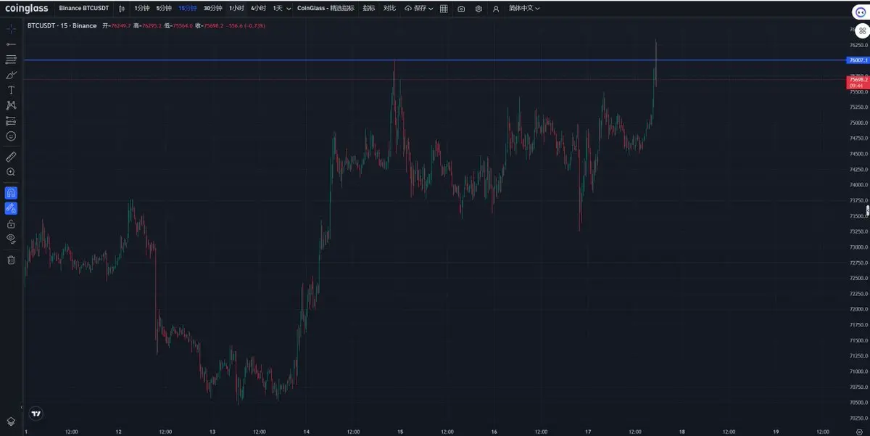Take a chart snapshot with camera icon
Image resolution: width=870 pixels, height=436 pixels.
click(461, 9)
